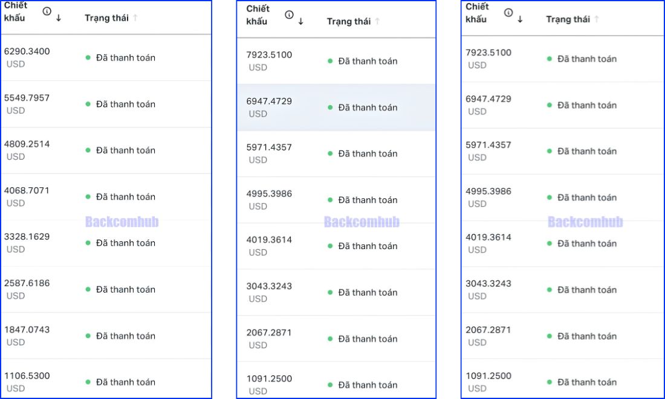The height and width of the screenshot is (399, 665).
Task: Select Đã thanh toán in the highlighted row
Action: pyautogui.click(x=363, y=107)
